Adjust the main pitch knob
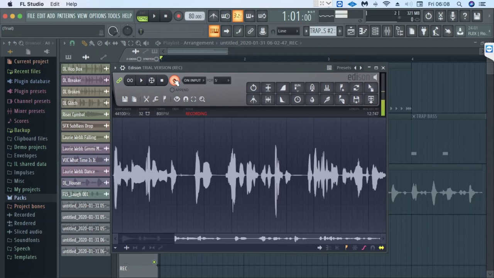Screen dimensions: 494x278 click(127, 31)
